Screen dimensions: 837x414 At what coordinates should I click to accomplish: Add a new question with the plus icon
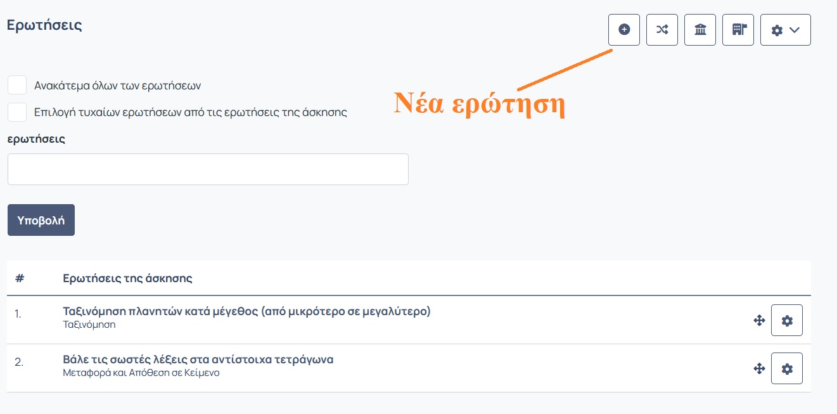624,30
